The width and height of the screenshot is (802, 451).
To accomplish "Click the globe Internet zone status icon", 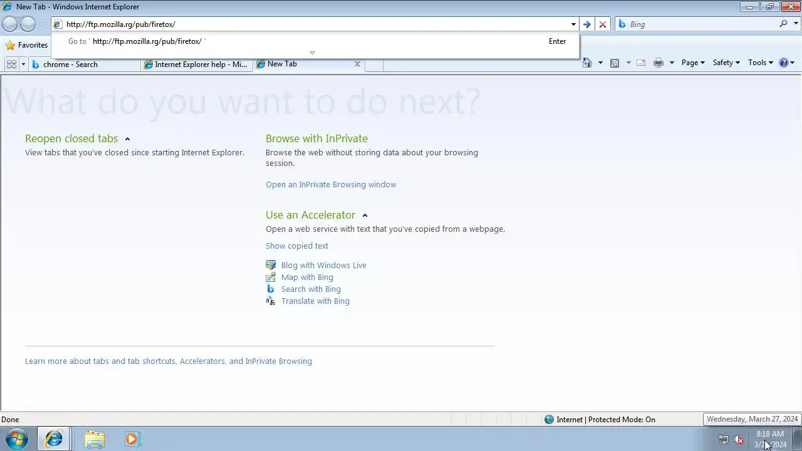I will (x=549, y=420).
